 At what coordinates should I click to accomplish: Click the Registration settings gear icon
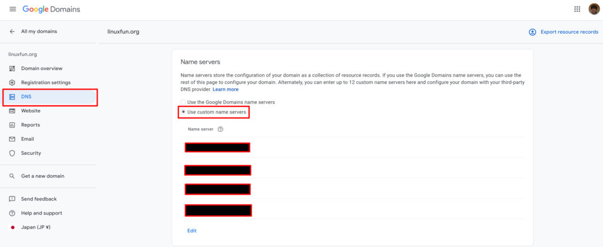[x=12, y=82]
